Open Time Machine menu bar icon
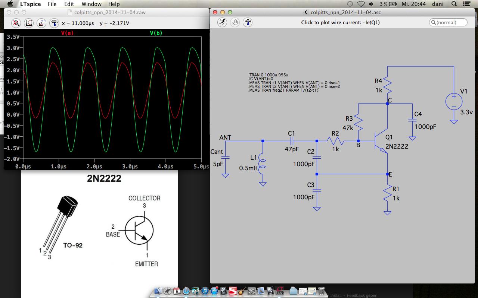 coord(350,4)
